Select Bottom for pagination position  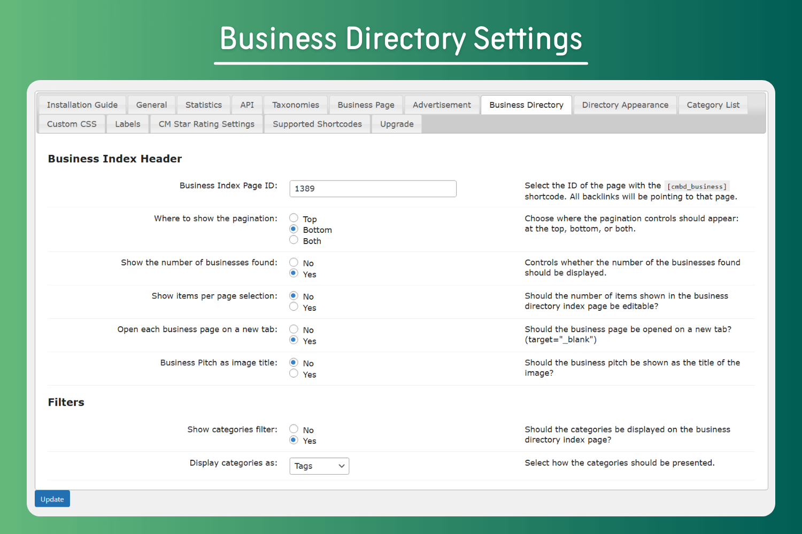click(x=294, y=229)
